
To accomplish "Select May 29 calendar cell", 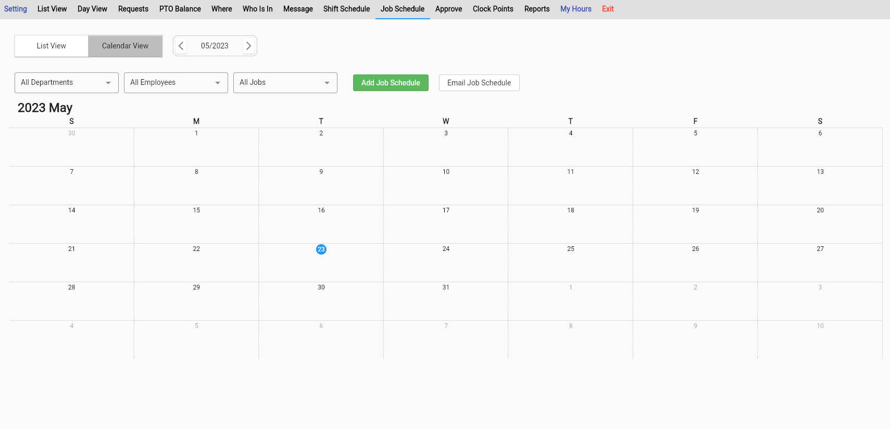I will click(196, 301).
